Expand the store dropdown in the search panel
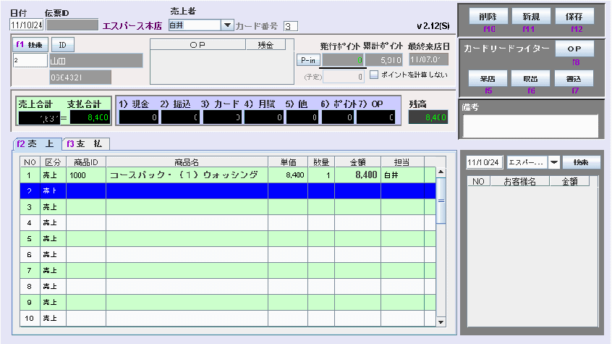This screenshot has width=612, height=344. coord(555,162)
